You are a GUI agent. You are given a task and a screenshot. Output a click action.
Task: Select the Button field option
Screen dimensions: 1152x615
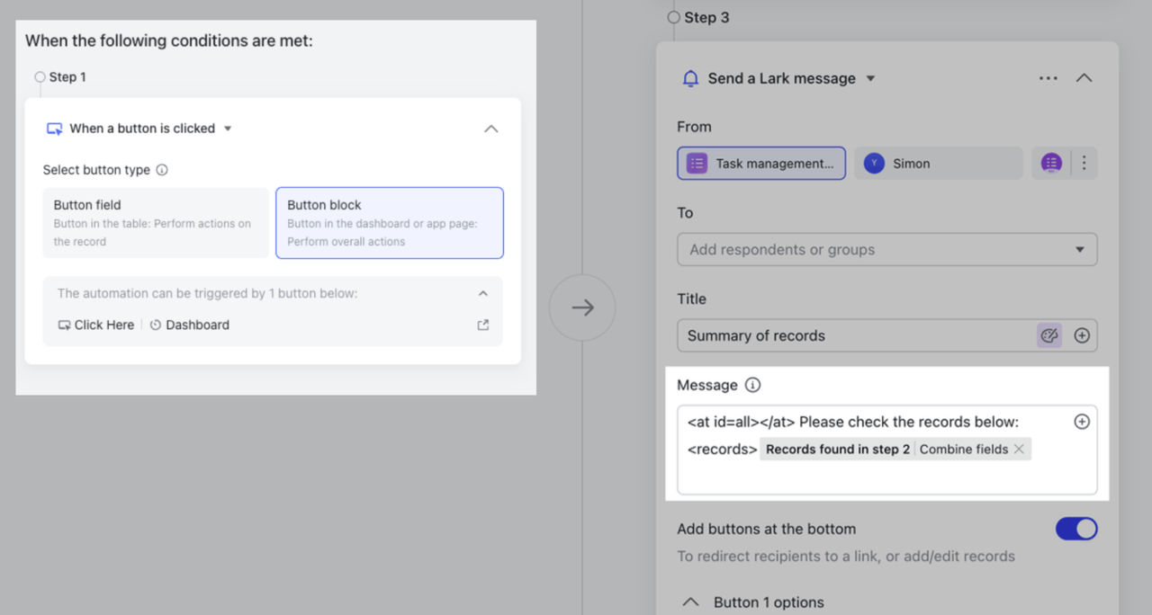pyautogui.click(x=156, y=223)
